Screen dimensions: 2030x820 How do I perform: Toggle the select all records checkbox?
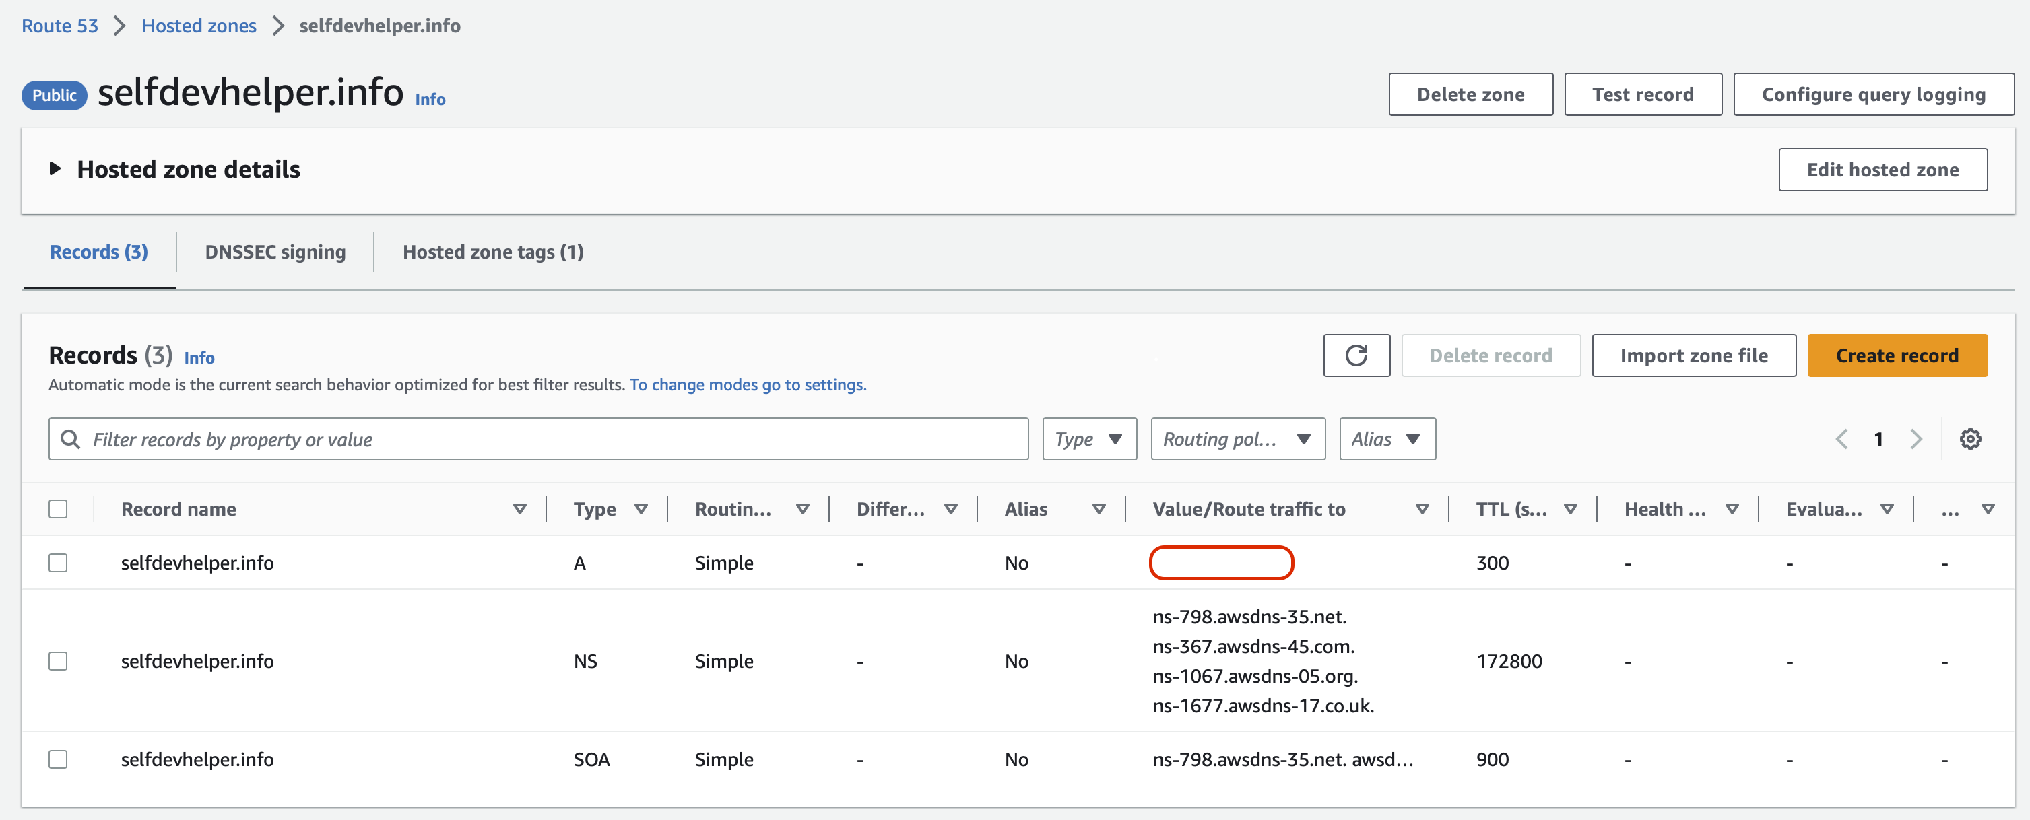(x=57, y=509)
